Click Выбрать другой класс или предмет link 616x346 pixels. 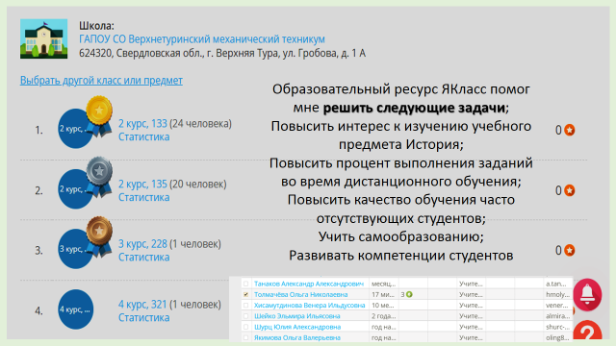tap(101, 80)
